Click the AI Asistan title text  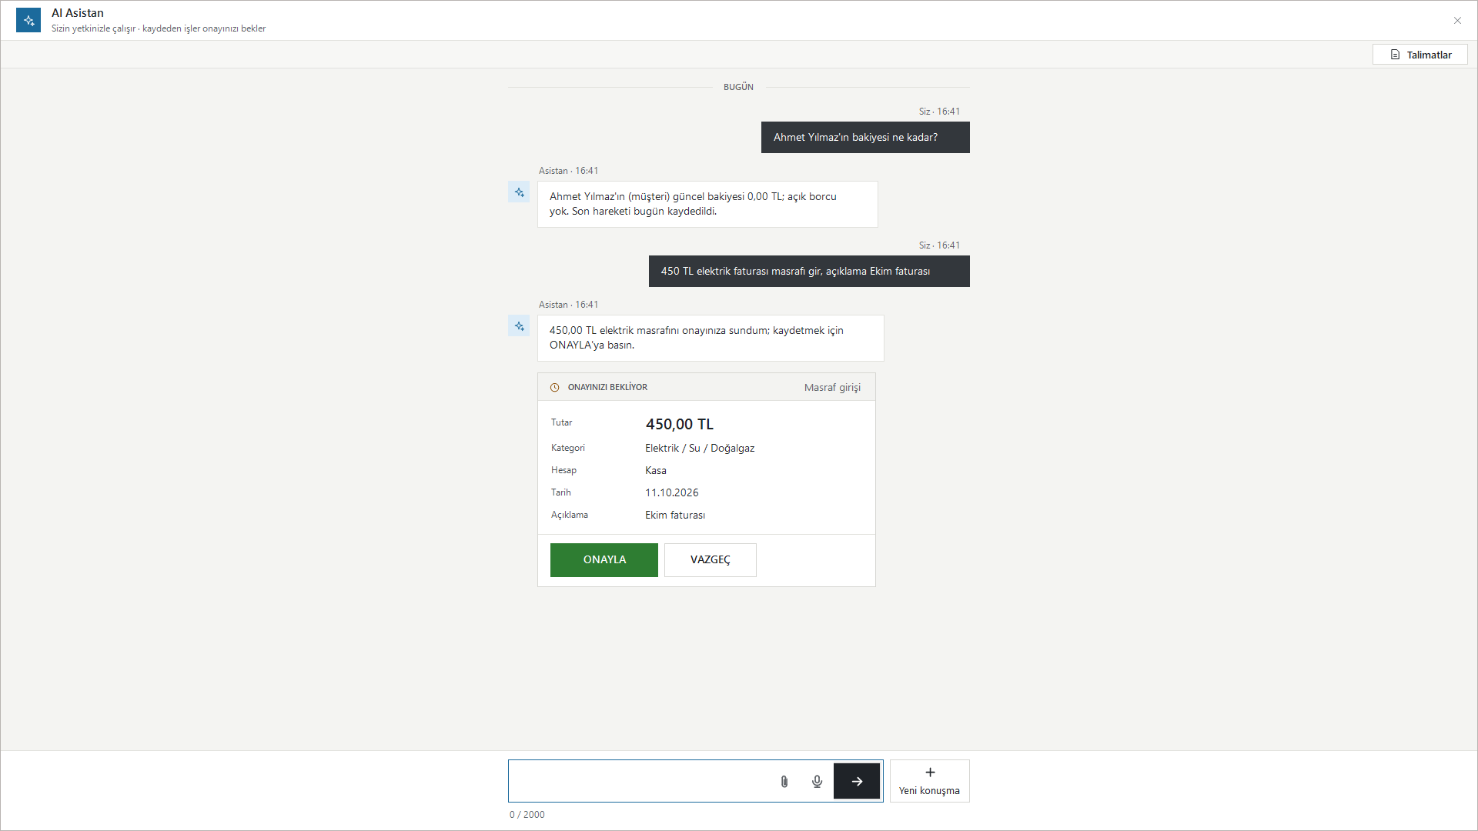pos(78,13)
